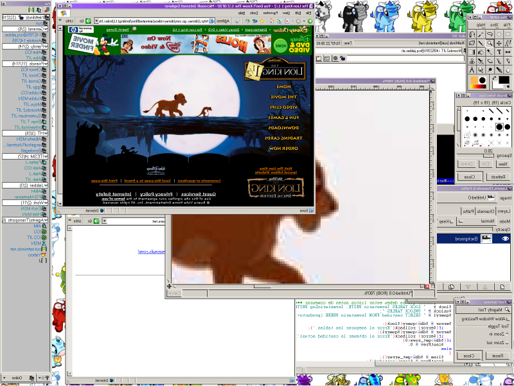Image resolution: width=514 pixels, height=386 pixels.
Task: Select the Zoom out radio option
Action: [508, 343]
